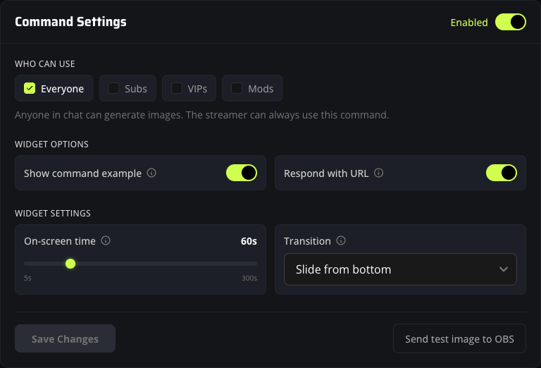This screenshot has width=541, height=368.
Task: Click the 'Anyone in chat can generate images' description
Action: [202, 115]
